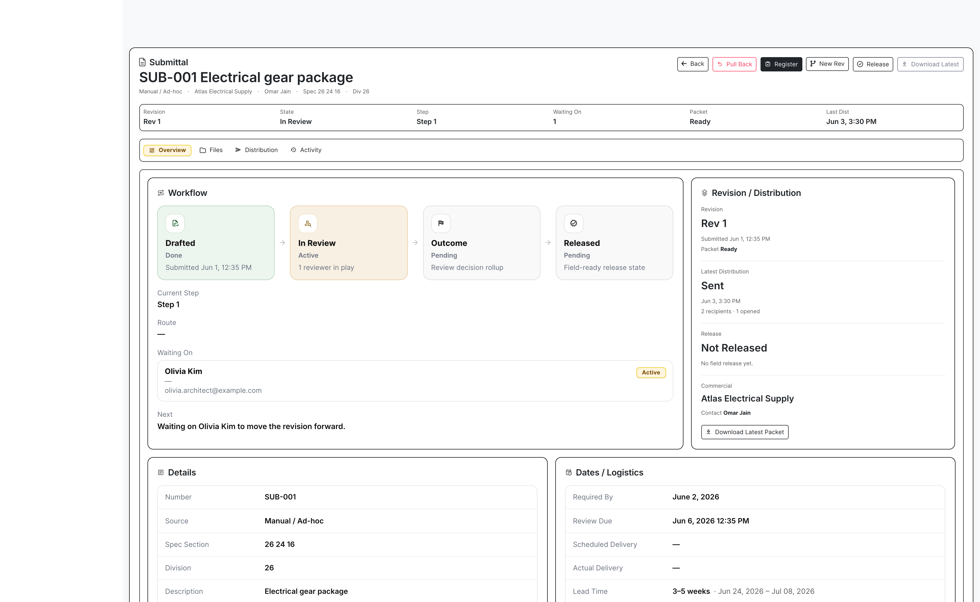Click the Dates / Logistics calendar icon
The width and height of the screenshot is (980, 602).
point(569,473)
